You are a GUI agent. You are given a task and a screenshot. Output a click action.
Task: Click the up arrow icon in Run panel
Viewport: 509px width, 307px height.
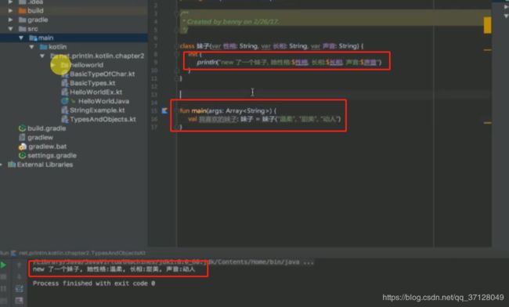tap(19, 265)
